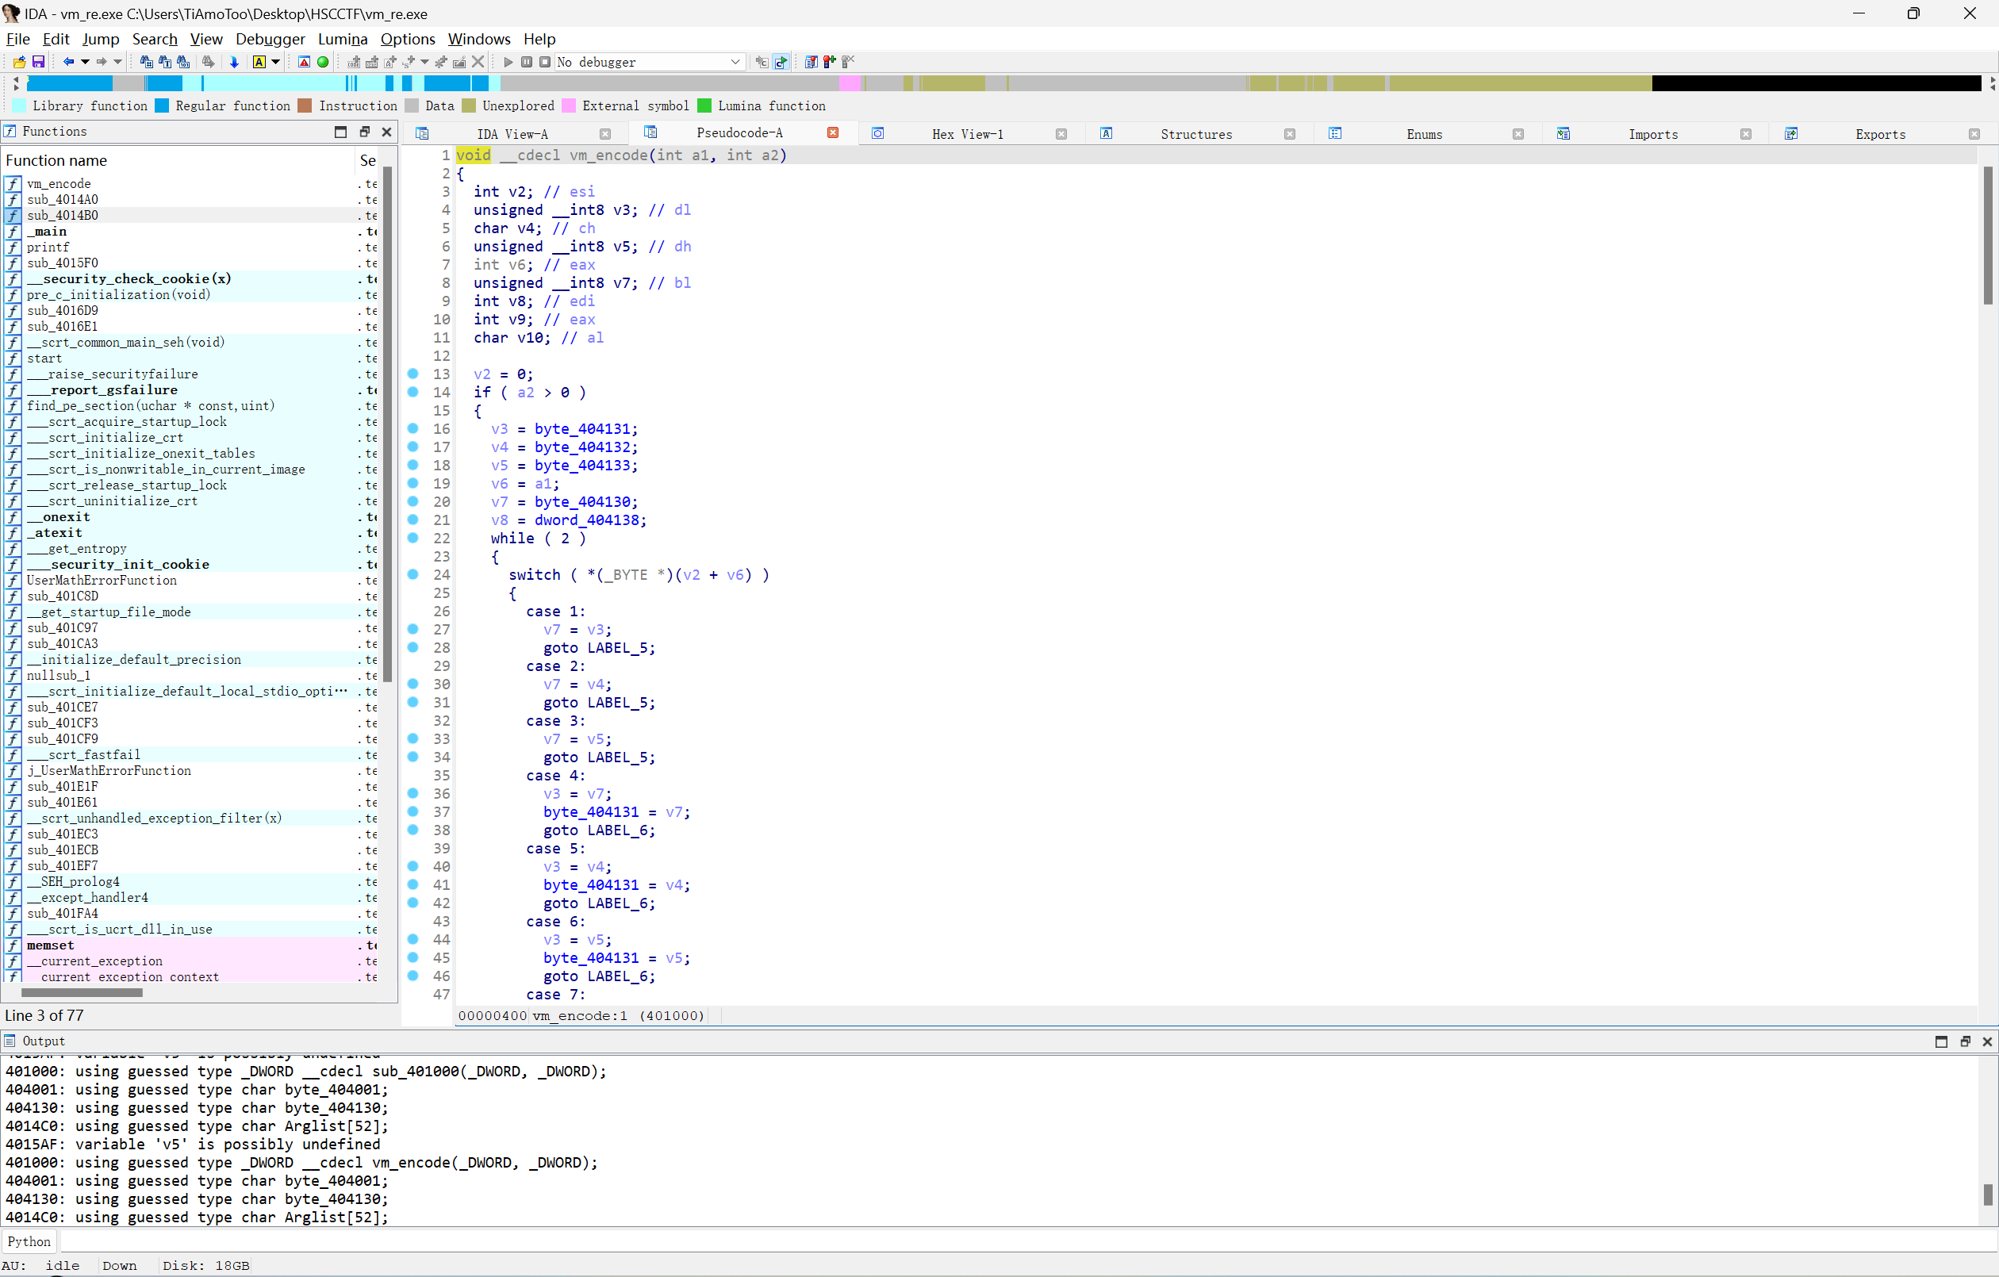The width and height of the screenshot is (1999, 1277).
Task: Jump forward with the right arrow
Action: click(x=102, y=61)
